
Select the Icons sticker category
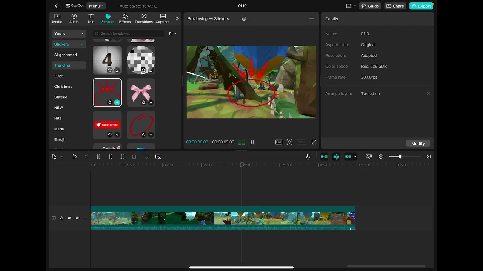pos(59,129)
